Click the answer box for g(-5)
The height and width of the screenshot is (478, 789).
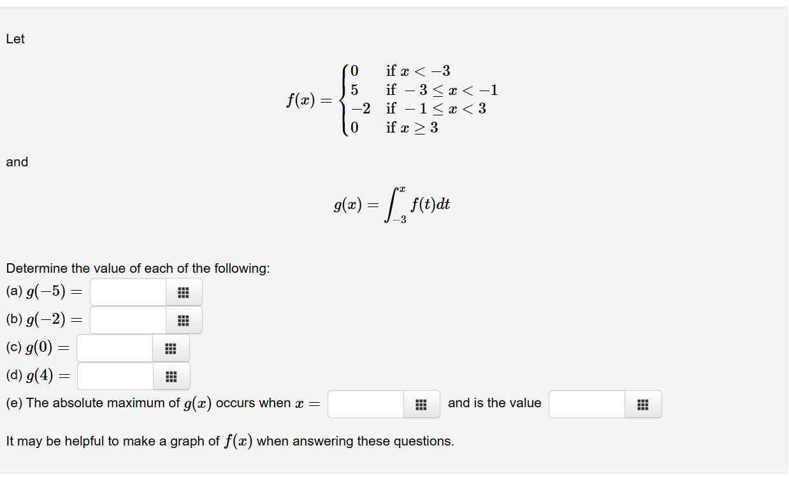(x=127, y=292)
